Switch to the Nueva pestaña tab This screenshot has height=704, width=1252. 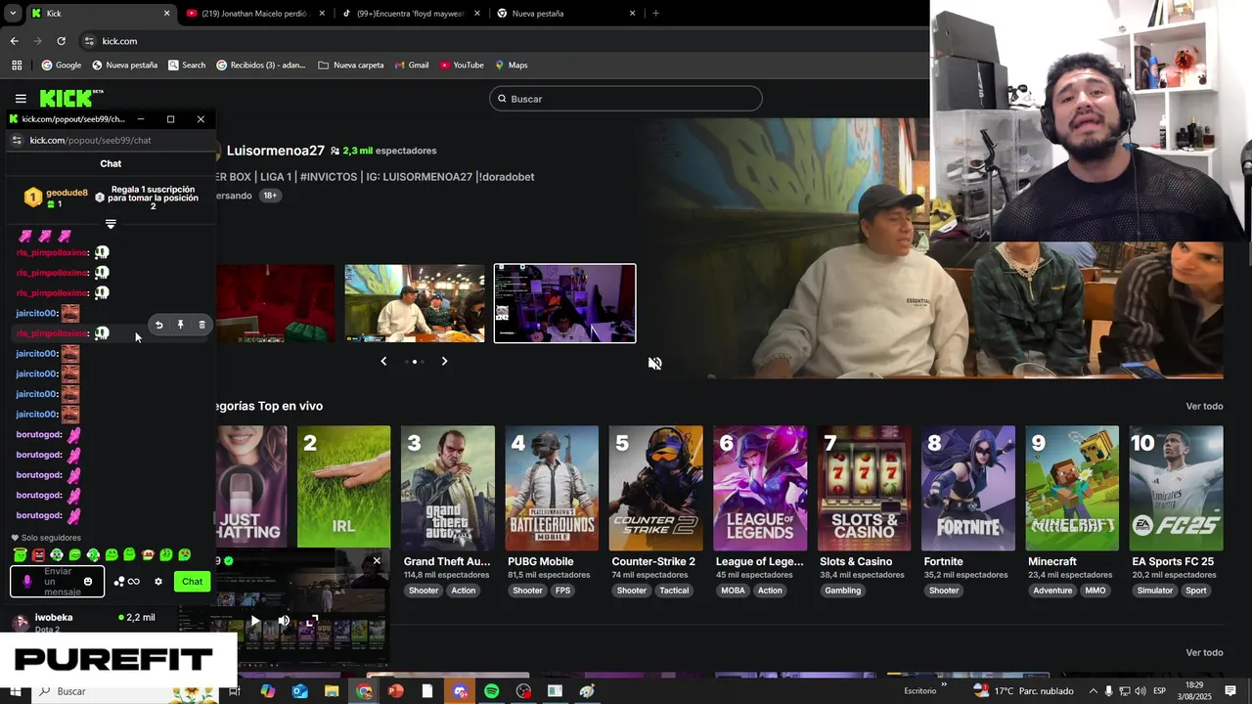pos(565,14)
